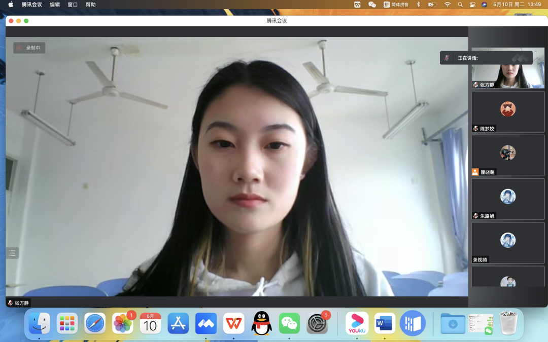548x342 pixels.
Task: Open Finder from the Dock
Action: point(39,323)
